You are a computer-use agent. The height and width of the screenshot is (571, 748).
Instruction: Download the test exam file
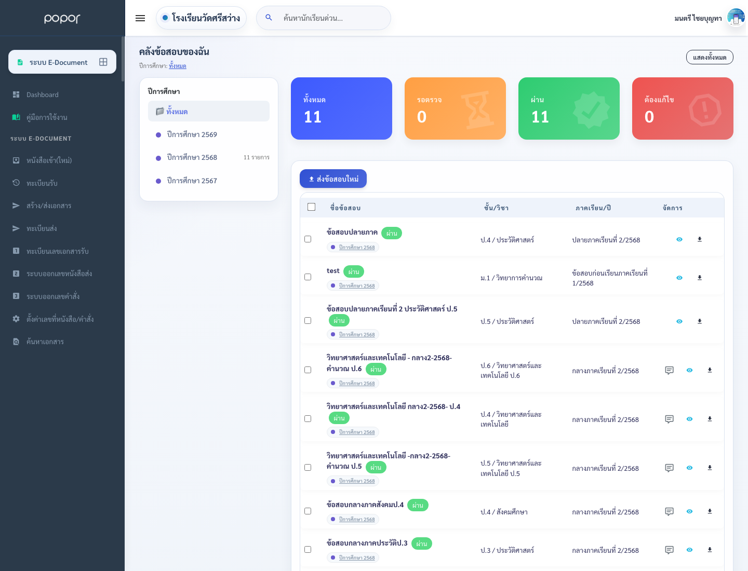[x=700, y=278]
